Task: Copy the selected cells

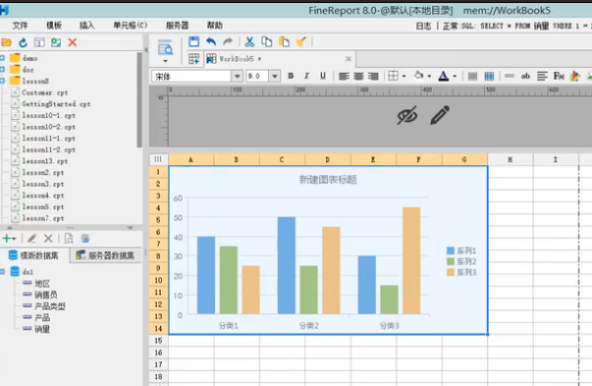Action: point(267,41)
